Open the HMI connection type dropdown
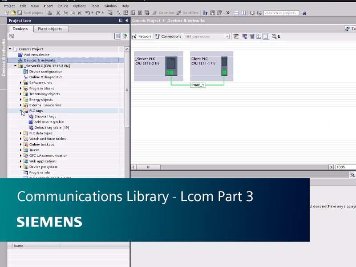This screenshot has width=356, height=267. (227, 36)
